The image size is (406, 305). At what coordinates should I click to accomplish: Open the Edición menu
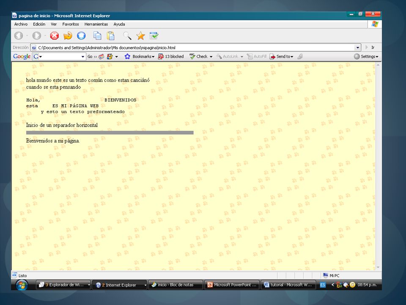tap(39, 24)
